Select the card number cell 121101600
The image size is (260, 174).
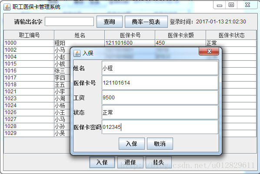tap(130, 43)
